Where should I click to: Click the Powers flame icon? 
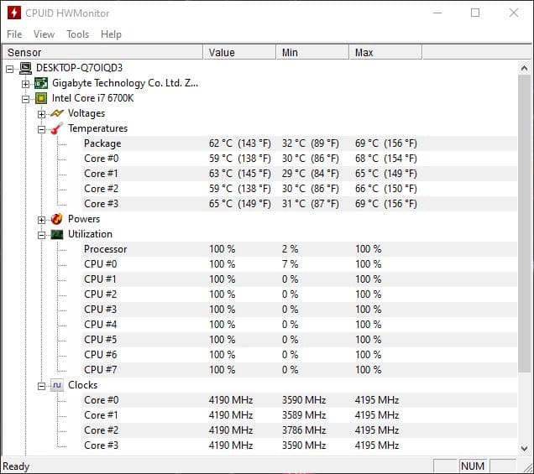pos(57,219)
